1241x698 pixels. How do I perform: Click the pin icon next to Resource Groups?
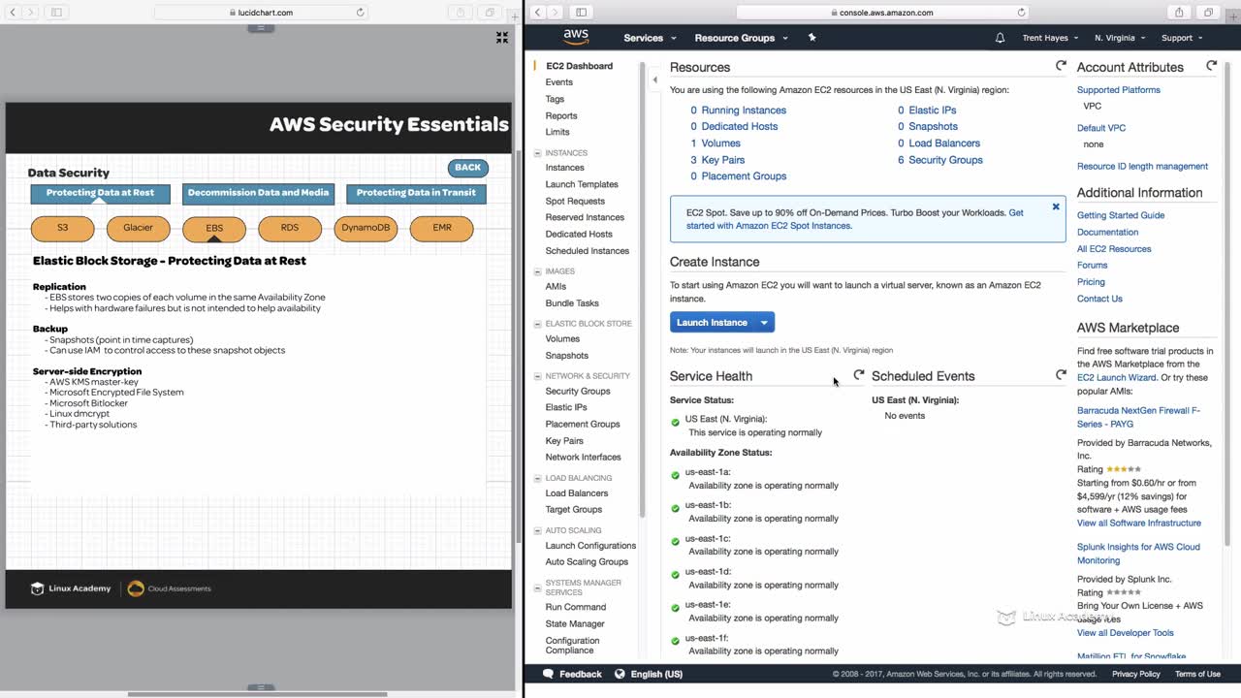(x=812, y=38)
